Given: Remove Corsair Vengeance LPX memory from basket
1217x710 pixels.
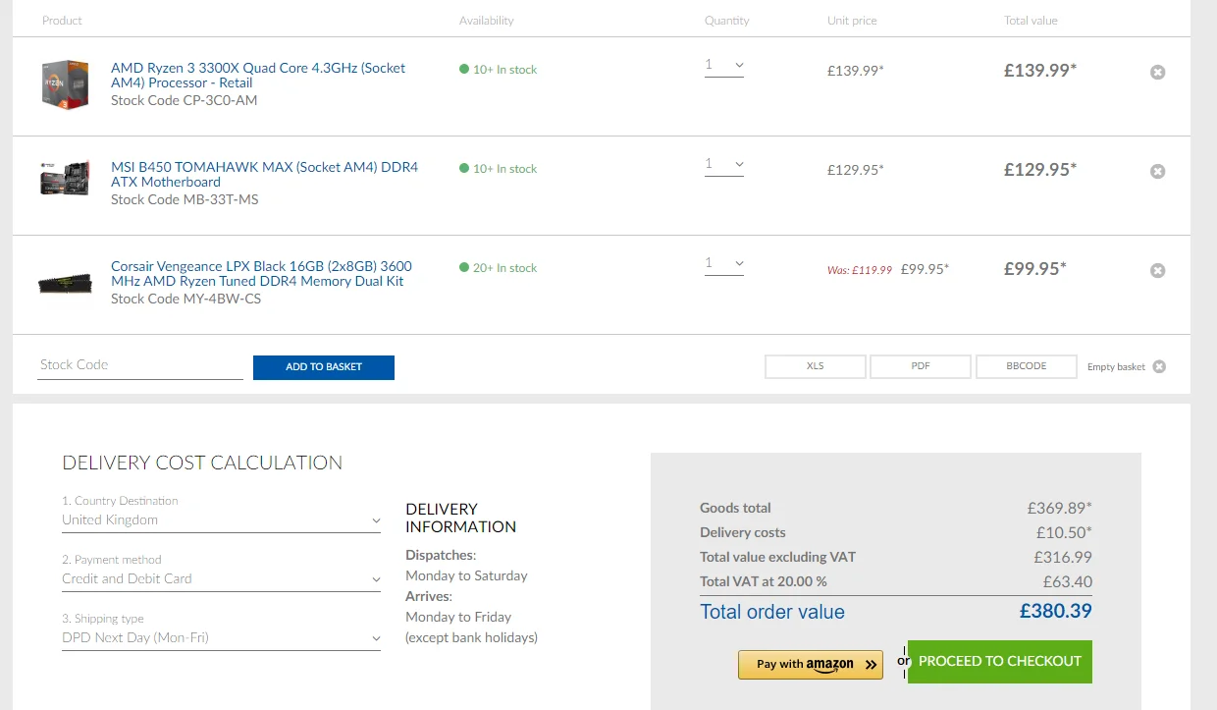Looking at the screenshot, I should (x=1158, y=270).
